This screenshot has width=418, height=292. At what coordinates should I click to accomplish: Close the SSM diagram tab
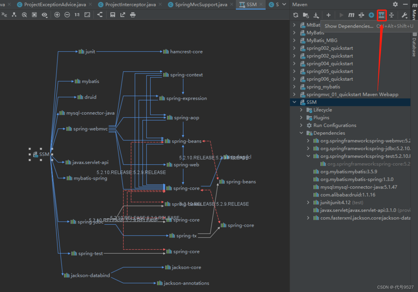click(261, 4)
